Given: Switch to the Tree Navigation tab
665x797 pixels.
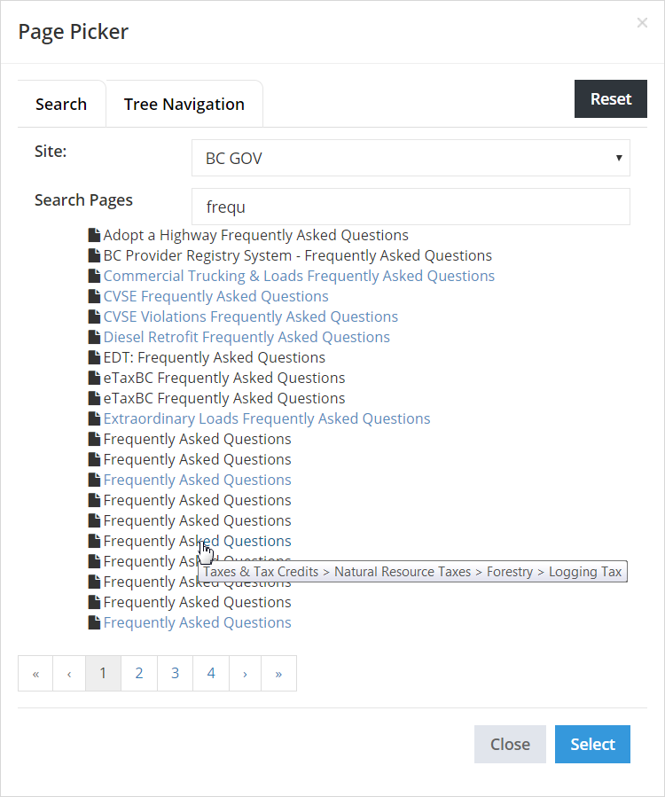Looking at the screenshot, I should pos(184,104).
